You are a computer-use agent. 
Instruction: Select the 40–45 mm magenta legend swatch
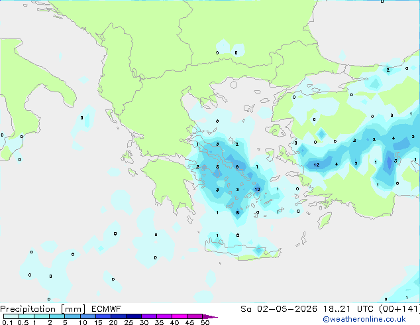180,316
